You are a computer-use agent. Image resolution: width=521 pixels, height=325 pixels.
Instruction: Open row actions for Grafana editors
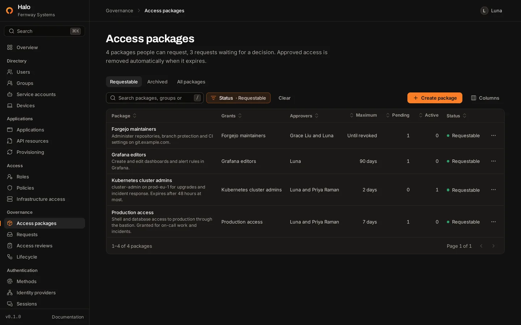pos(493,161)
